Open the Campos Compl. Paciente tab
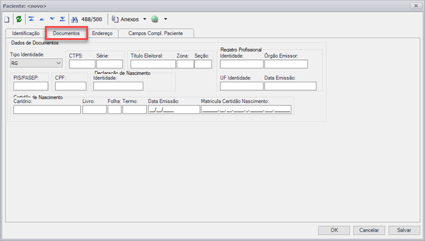This screenshot has width=425, height=241. pos(155,33)
